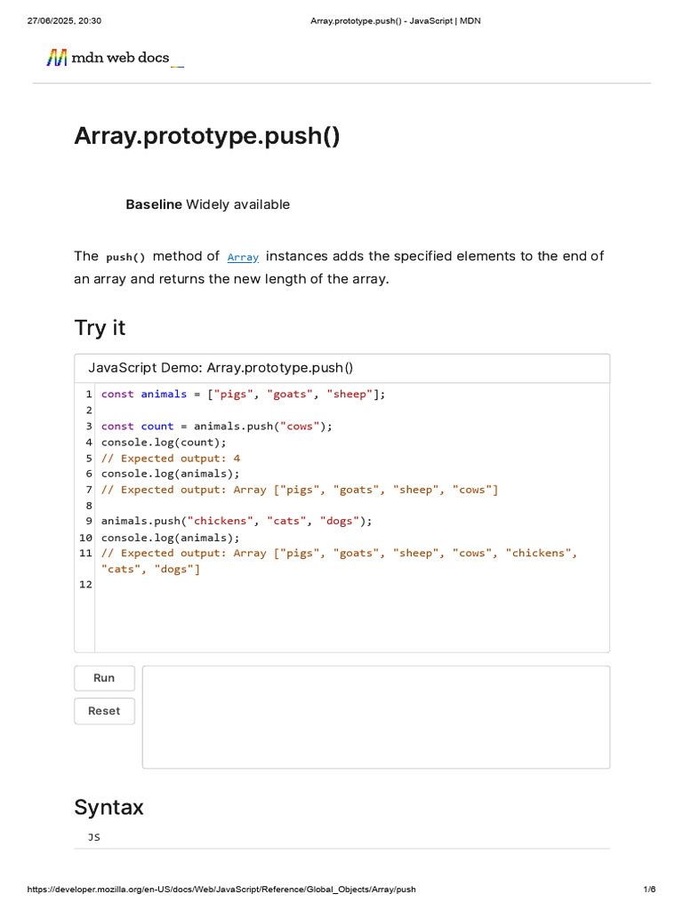Click the developer.mozilla.org URL in footer

pos(221,890)
